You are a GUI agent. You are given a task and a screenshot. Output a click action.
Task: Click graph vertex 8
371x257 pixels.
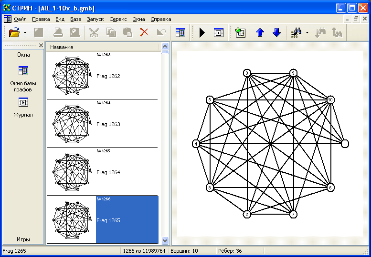click(x=210, y=188)
